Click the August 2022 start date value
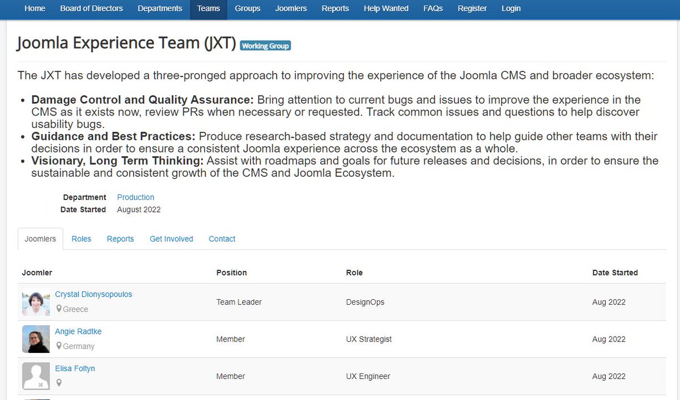The image size is (680, 400). (139, 210)
